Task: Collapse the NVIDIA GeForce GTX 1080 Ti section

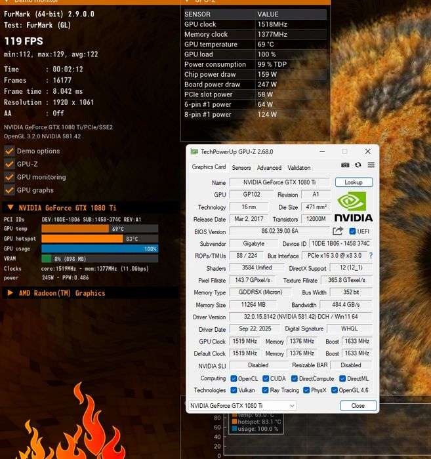Action: [x=10, y=208]
